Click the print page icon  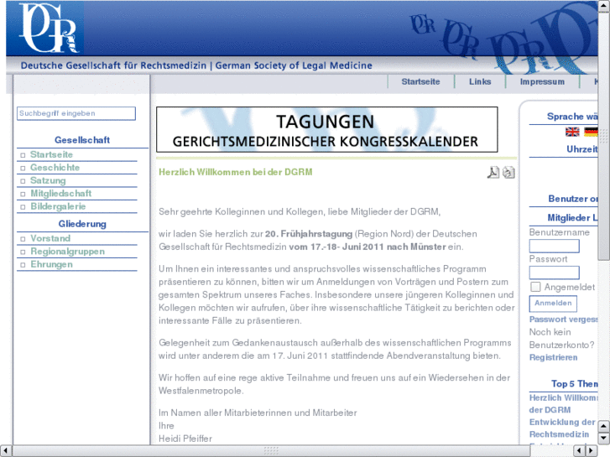(508, 172)
